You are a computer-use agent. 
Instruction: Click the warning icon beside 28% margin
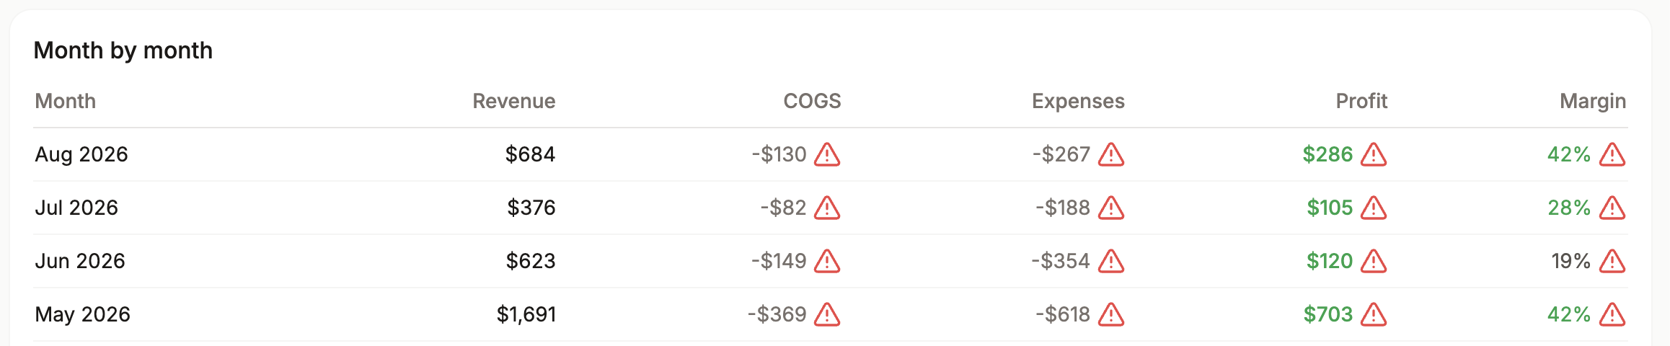(1612, 208)
